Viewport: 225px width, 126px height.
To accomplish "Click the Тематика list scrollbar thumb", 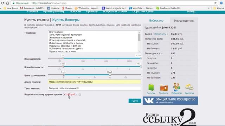I will (x=139, y=37).
